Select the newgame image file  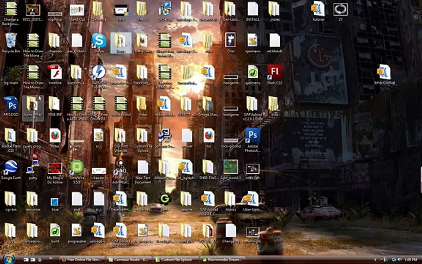pos(231,80)
